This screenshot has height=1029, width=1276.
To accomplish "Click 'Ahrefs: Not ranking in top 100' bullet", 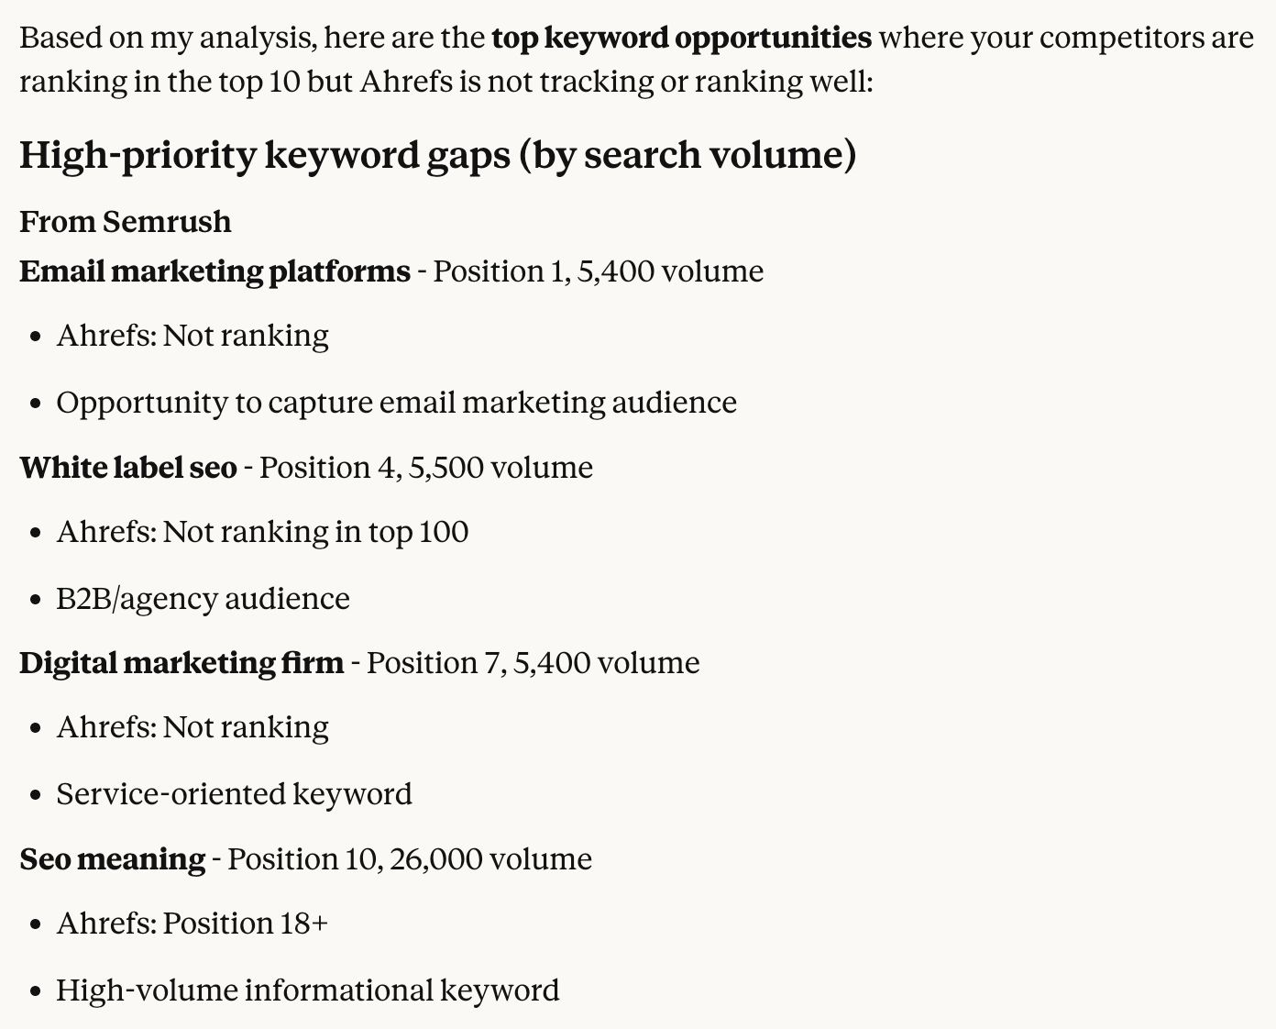I will 262,532.
